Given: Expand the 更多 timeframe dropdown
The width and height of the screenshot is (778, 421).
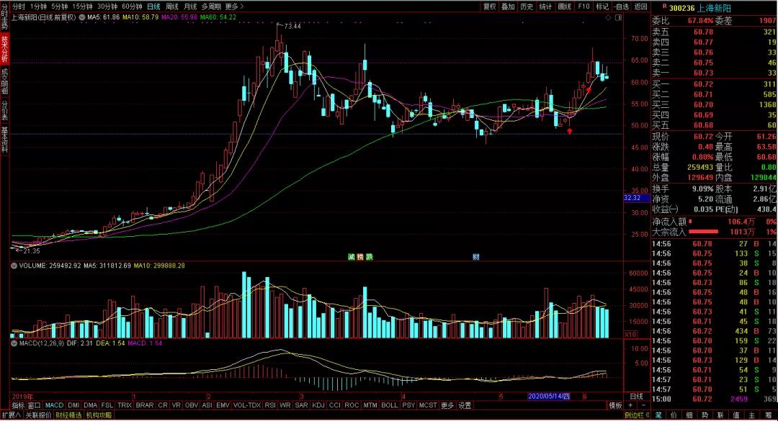Looking at the screenshot, I should (x=234, y=6).
